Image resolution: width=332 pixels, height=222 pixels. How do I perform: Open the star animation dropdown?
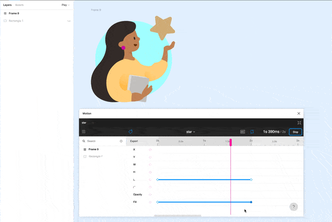[191, 132]
